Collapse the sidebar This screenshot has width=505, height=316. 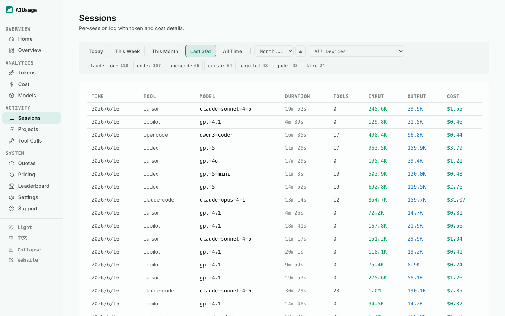click(x=25, y=250)
